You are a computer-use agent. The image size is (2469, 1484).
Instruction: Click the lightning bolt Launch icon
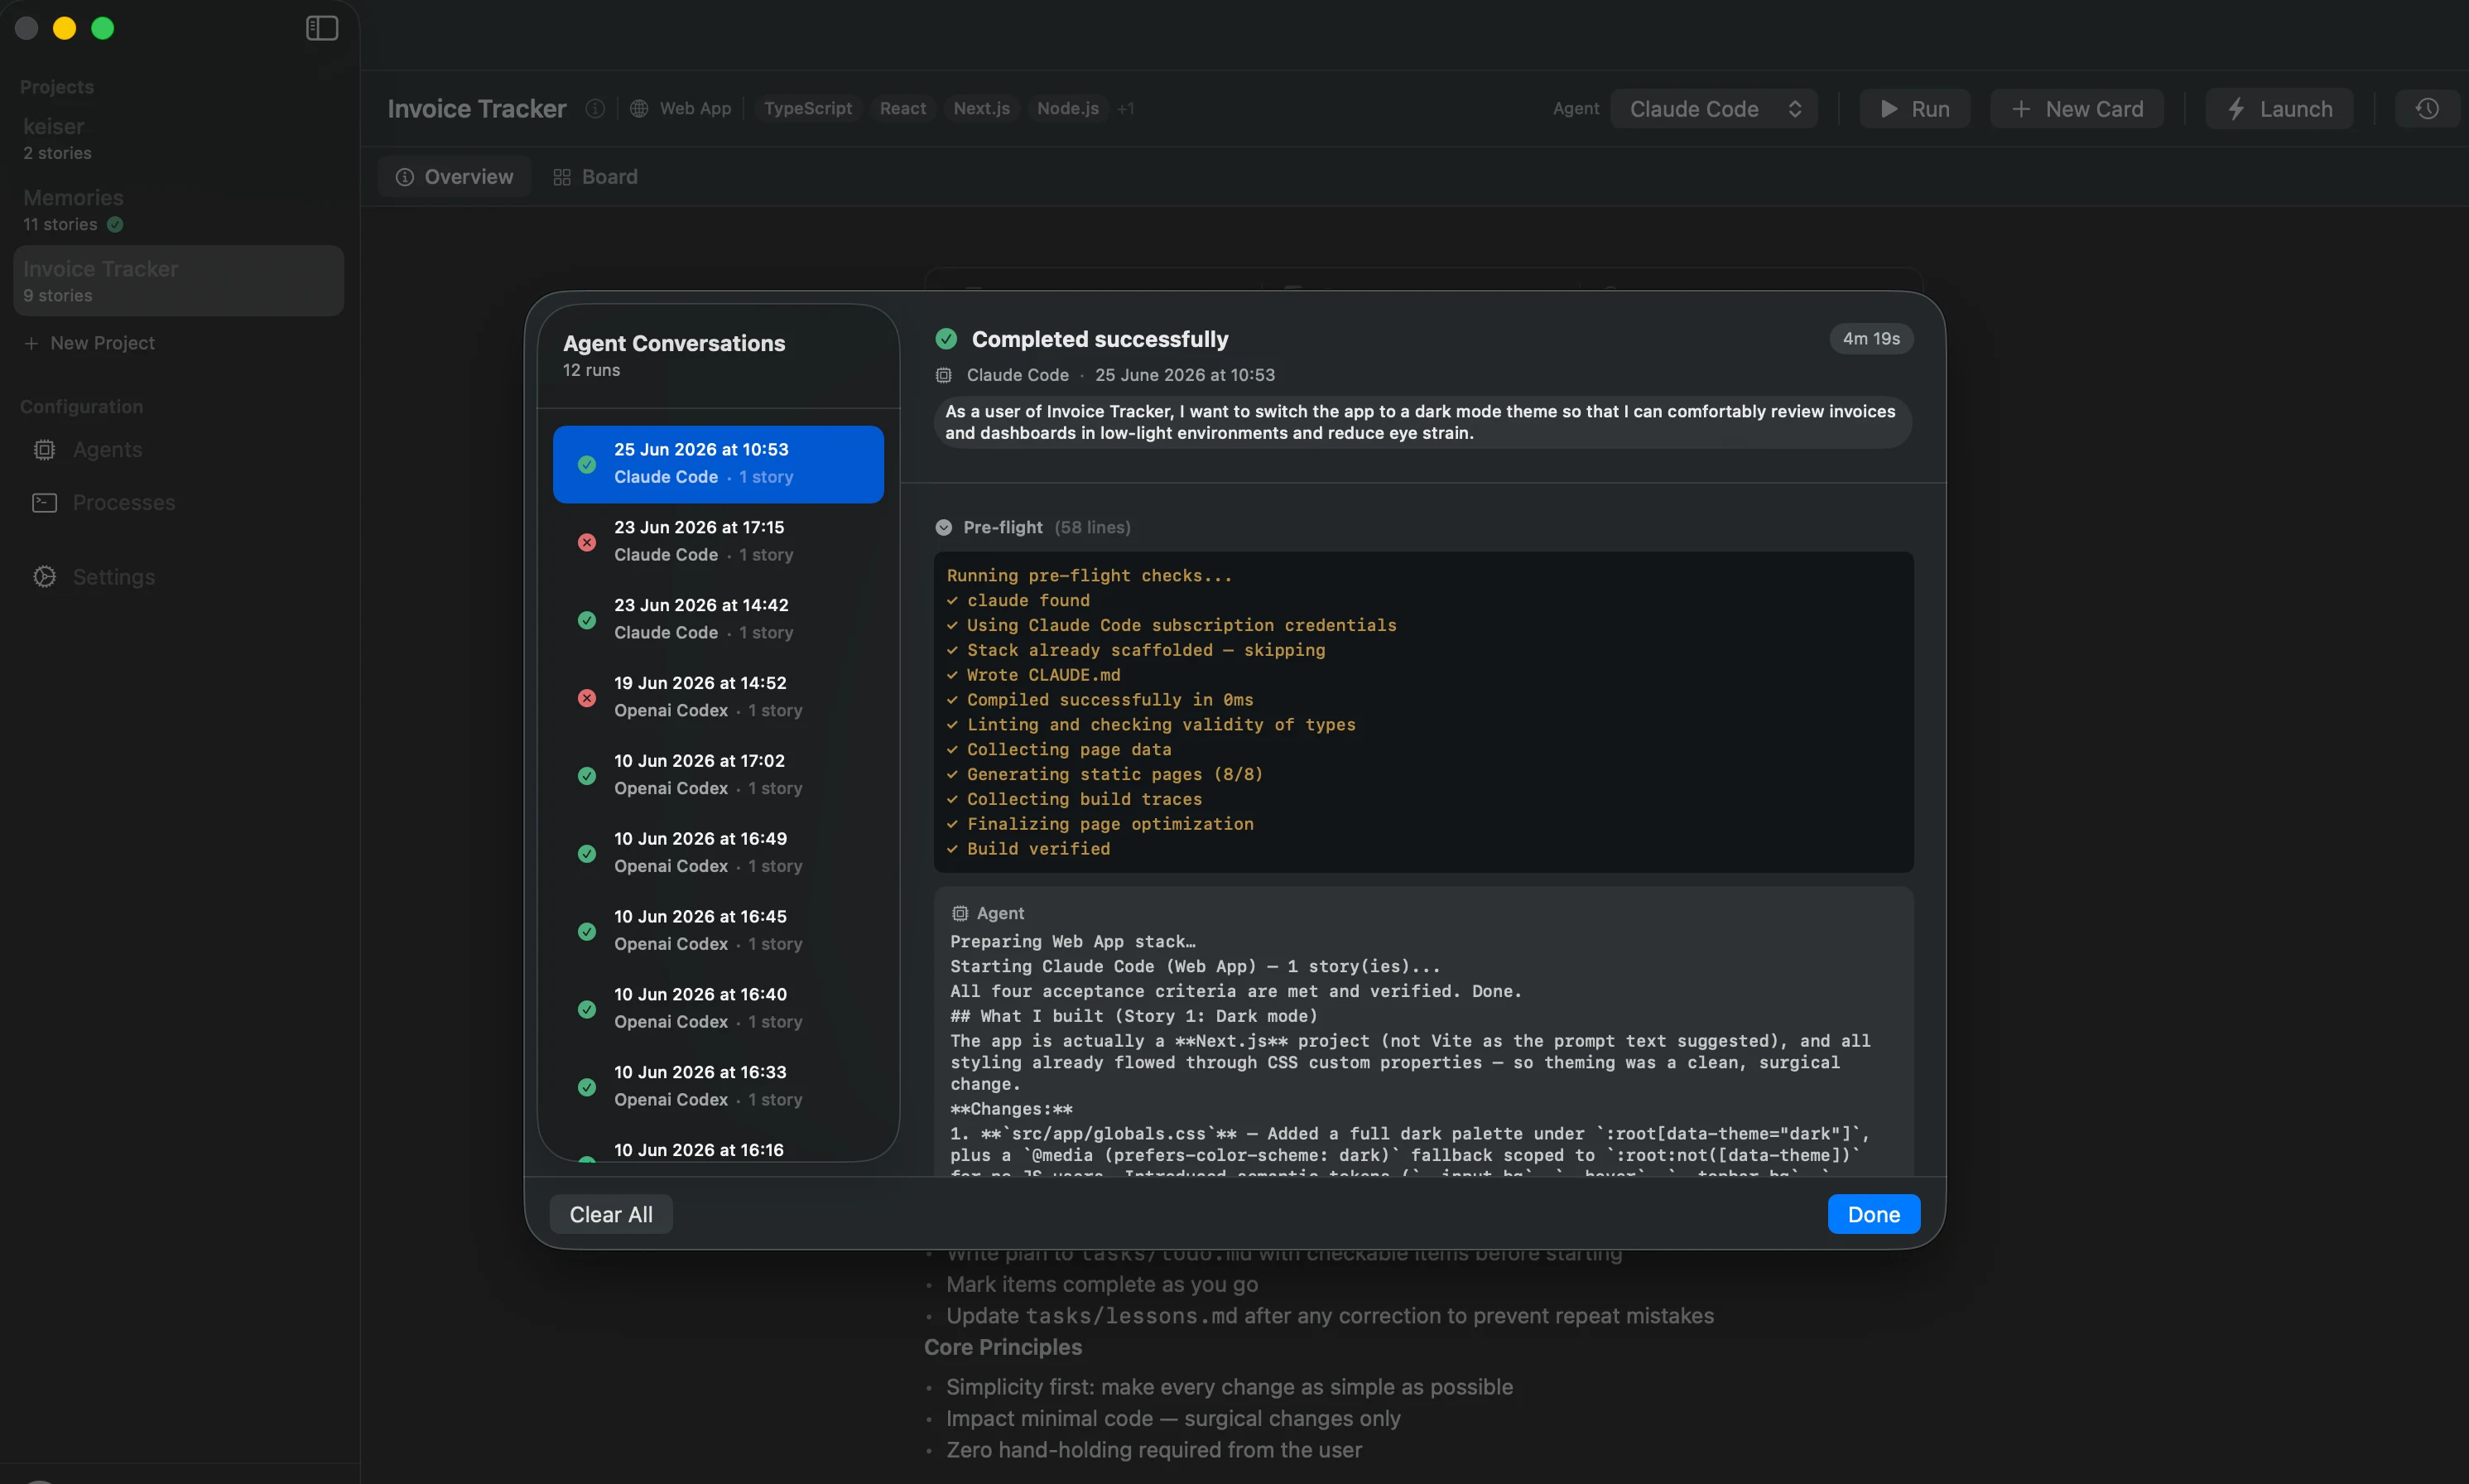click(x=2236, y=109)
